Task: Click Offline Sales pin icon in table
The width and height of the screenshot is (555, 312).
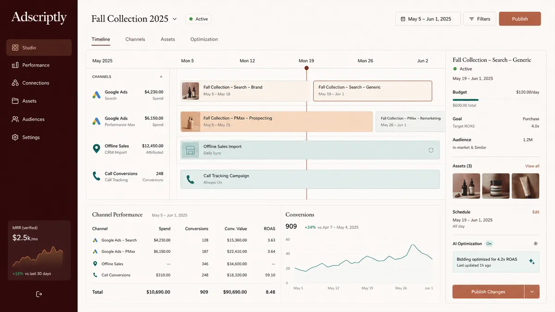Action: (95, 264)
